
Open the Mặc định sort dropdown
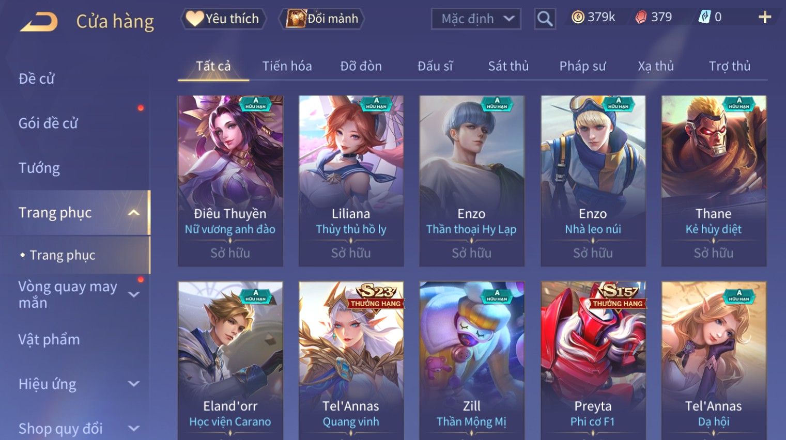476,19
